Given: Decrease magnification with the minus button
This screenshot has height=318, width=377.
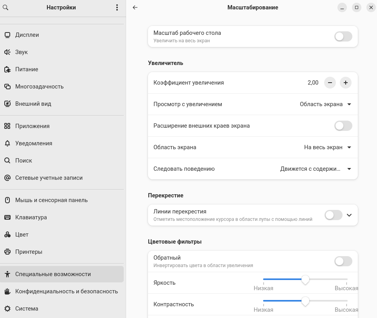Looking at the screenshot, I should tap(330, 83).
